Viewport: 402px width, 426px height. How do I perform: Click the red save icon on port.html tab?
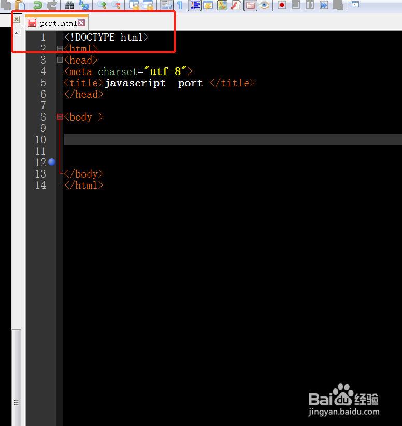tap(32, 23)
